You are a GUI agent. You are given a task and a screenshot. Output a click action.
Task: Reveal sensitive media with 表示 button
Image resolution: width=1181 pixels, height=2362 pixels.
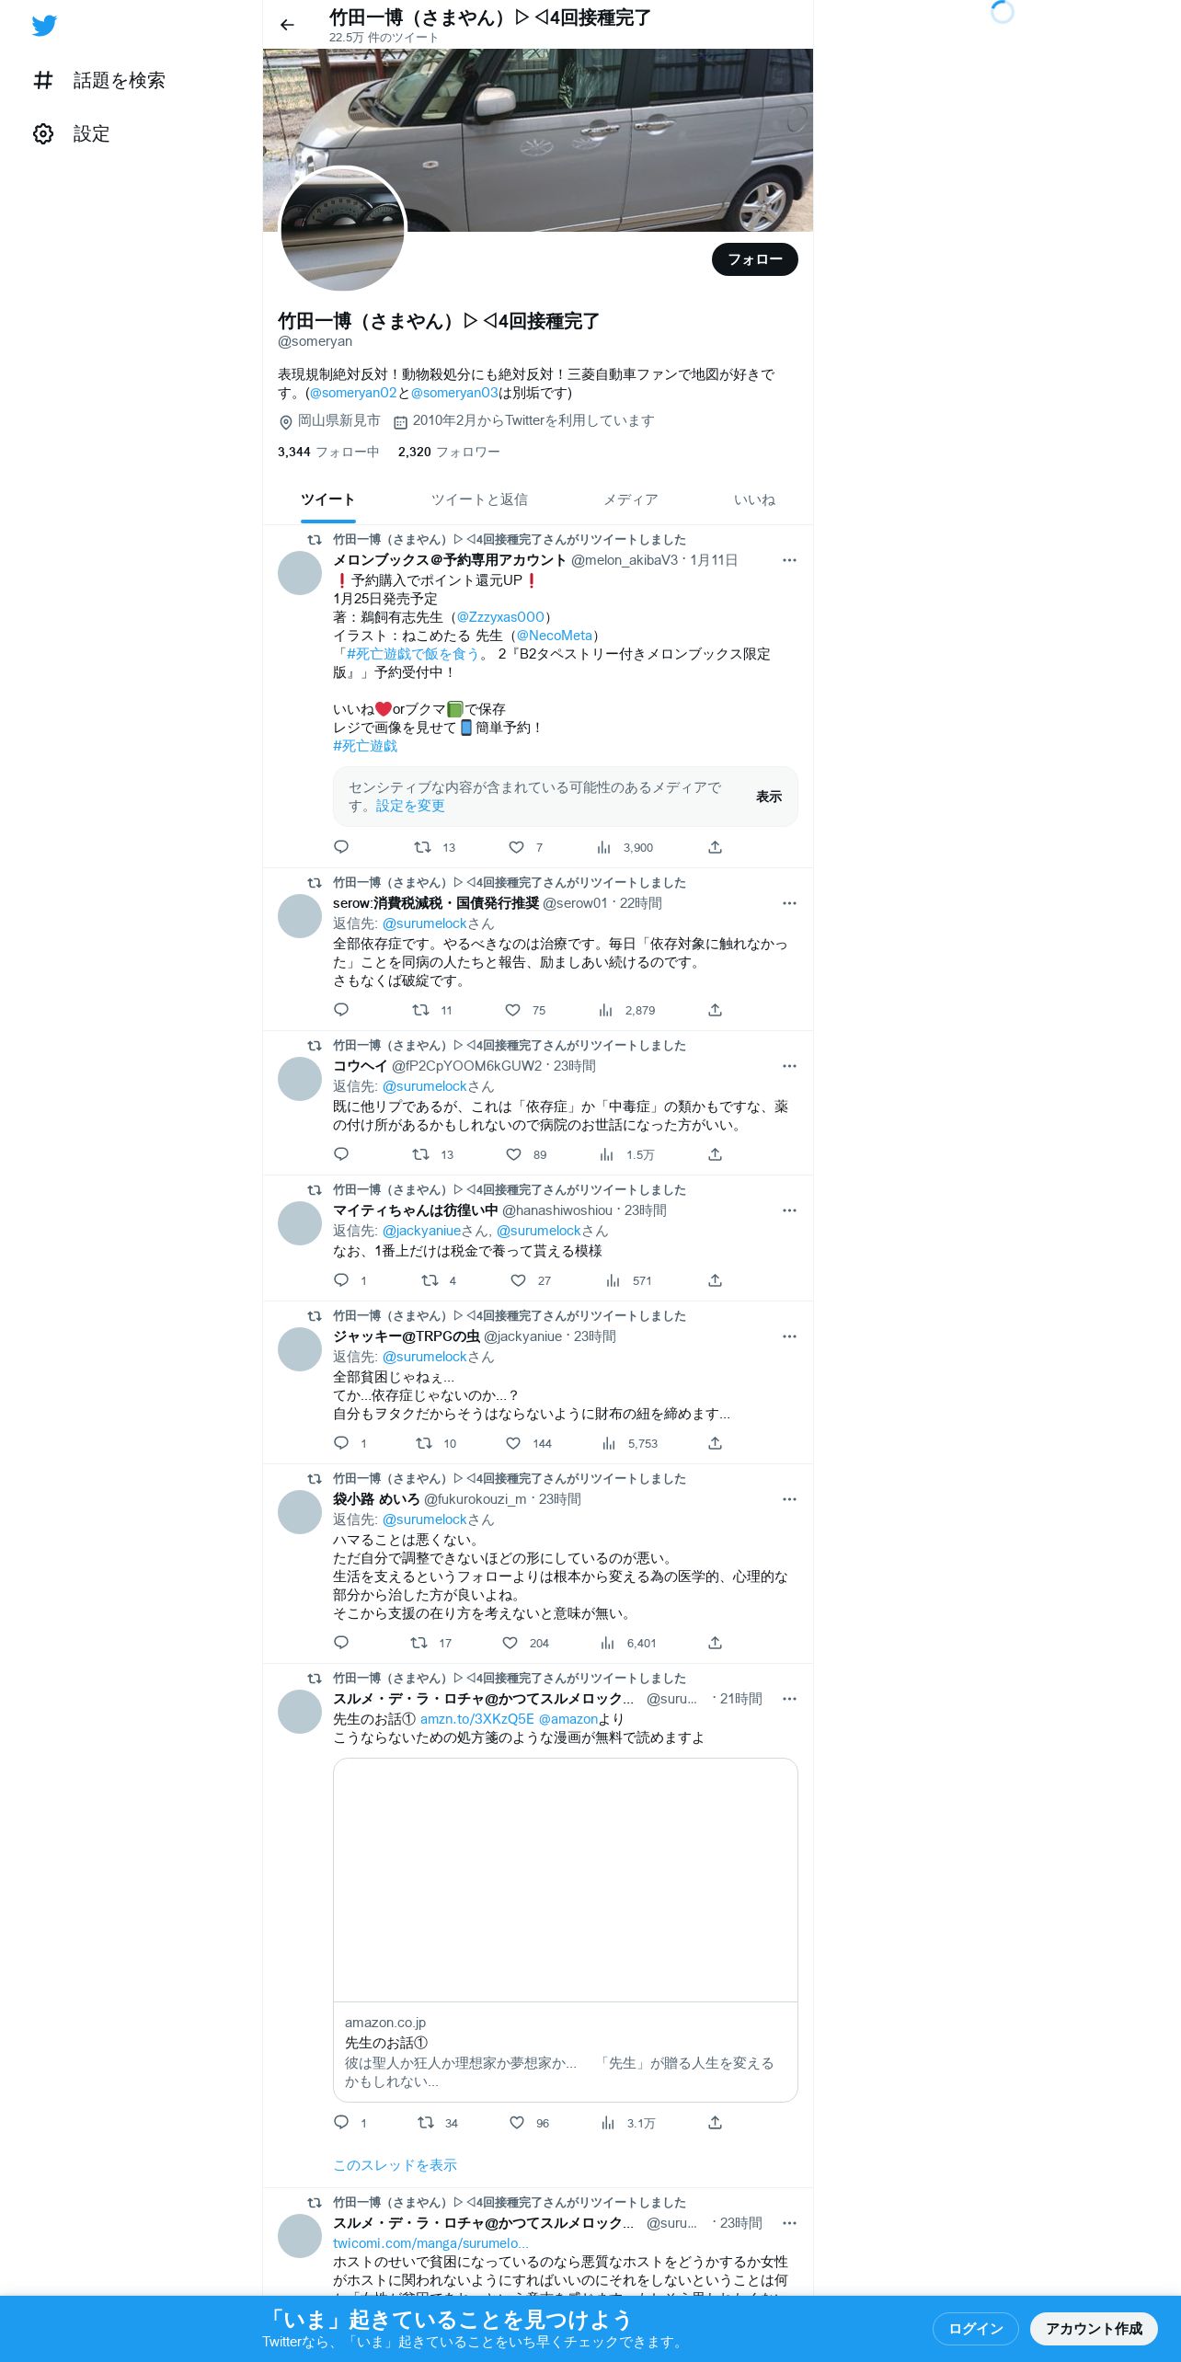[769, 797]
